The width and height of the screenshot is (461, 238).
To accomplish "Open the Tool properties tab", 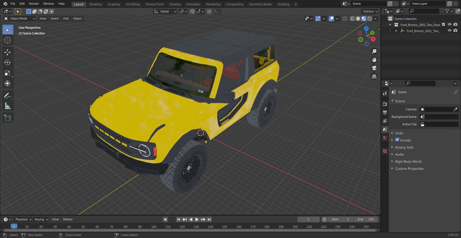I will tap(385, 93).
